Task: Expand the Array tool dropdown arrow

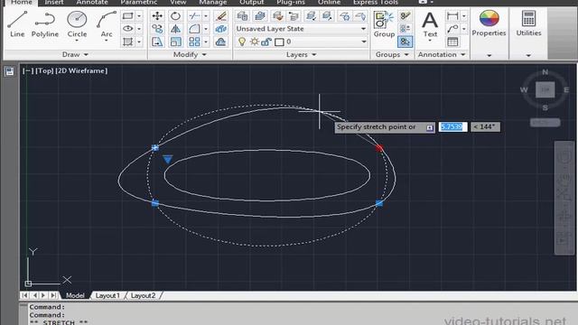Action: pos(206,42)
